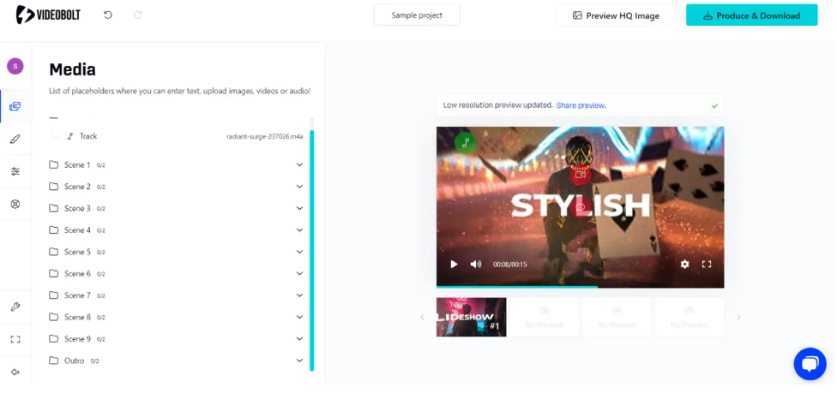Click the 00:08/00:15 time display
Image resolution: width=837 pixels, height=405 pixels.
pos(509,265)
